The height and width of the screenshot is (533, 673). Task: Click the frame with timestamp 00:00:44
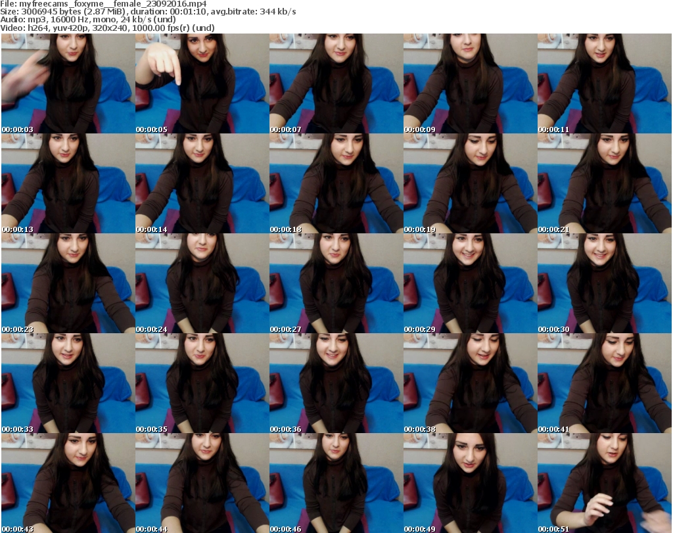point(202,483)
